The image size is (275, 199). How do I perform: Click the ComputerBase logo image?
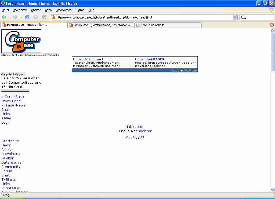coord(21,41)
